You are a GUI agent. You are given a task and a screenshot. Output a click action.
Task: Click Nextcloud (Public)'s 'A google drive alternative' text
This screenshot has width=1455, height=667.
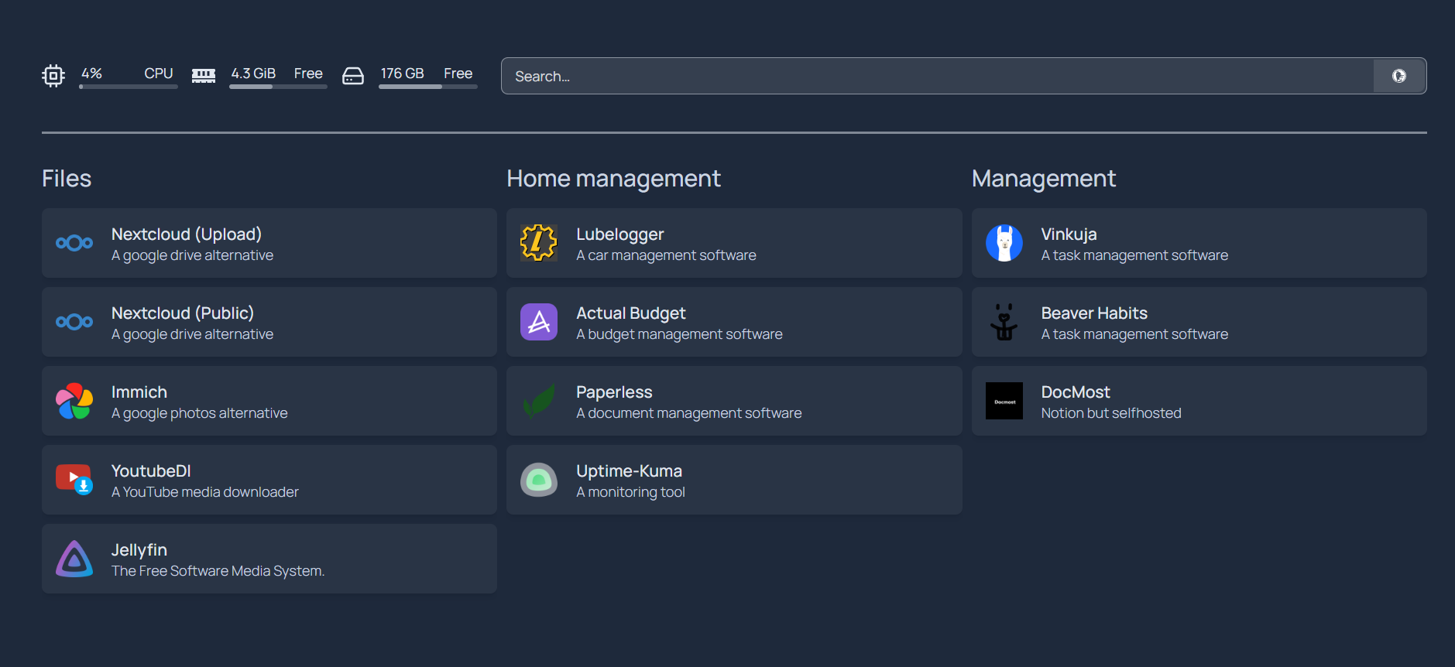click(x=192, y=334)
